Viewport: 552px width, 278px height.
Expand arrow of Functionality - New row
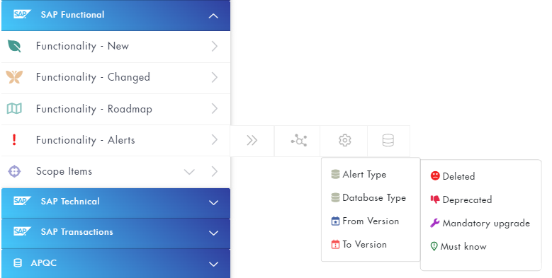coord(215,47)
